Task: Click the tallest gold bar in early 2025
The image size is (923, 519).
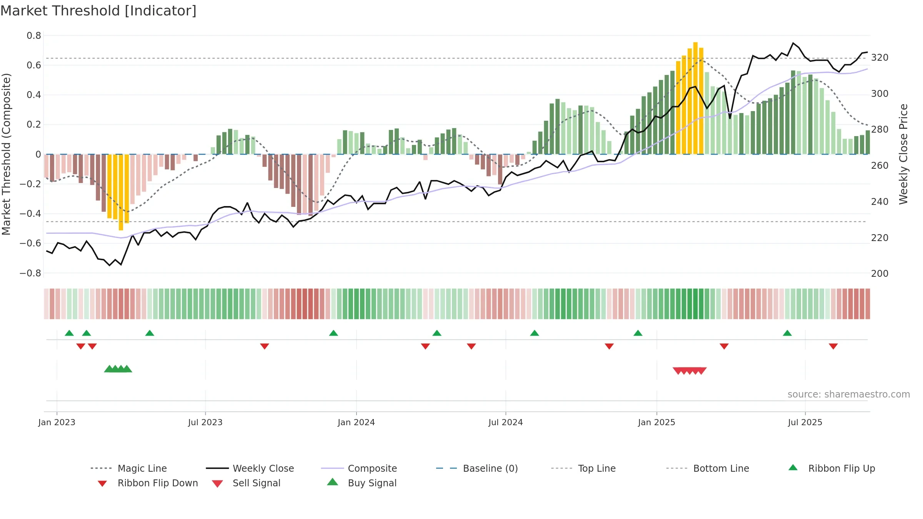Action: 695,98
